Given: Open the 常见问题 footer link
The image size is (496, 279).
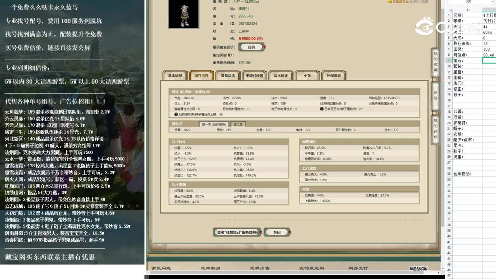Looking at the screenshot, I should coord(161,268).
